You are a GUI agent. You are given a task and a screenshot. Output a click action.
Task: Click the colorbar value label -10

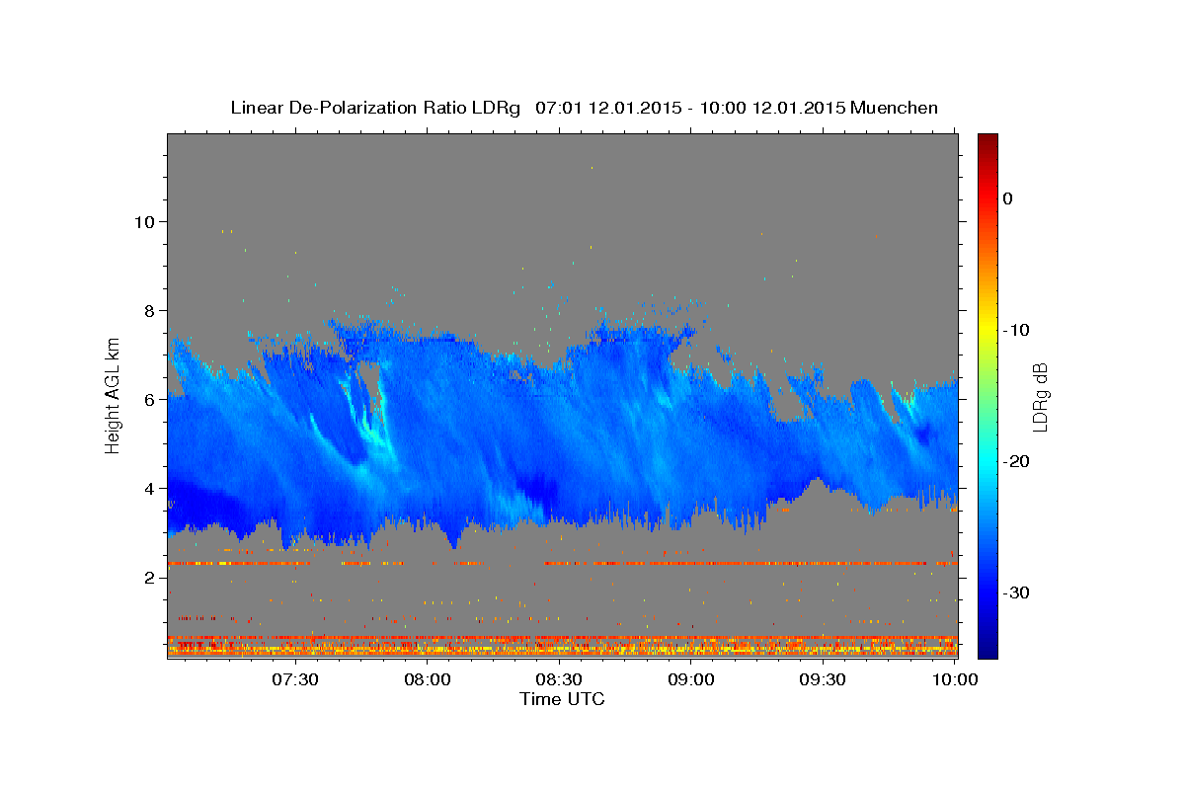(1016, 330)
